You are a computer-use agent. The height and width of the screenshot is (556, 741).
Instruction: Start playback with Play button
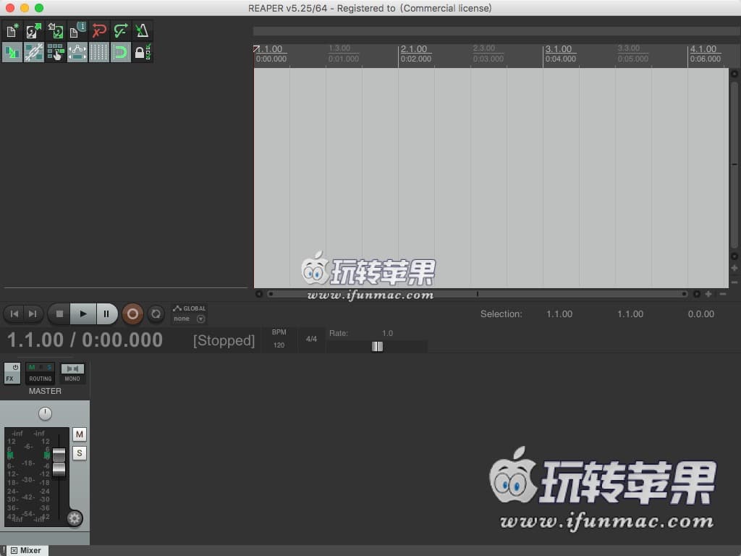coord(83,314)
